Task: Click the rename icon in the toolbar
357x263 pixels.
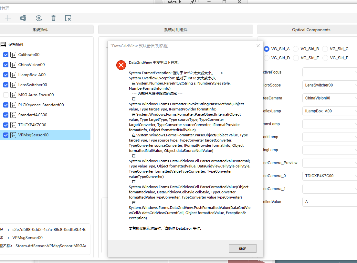Action: (23, 18)
